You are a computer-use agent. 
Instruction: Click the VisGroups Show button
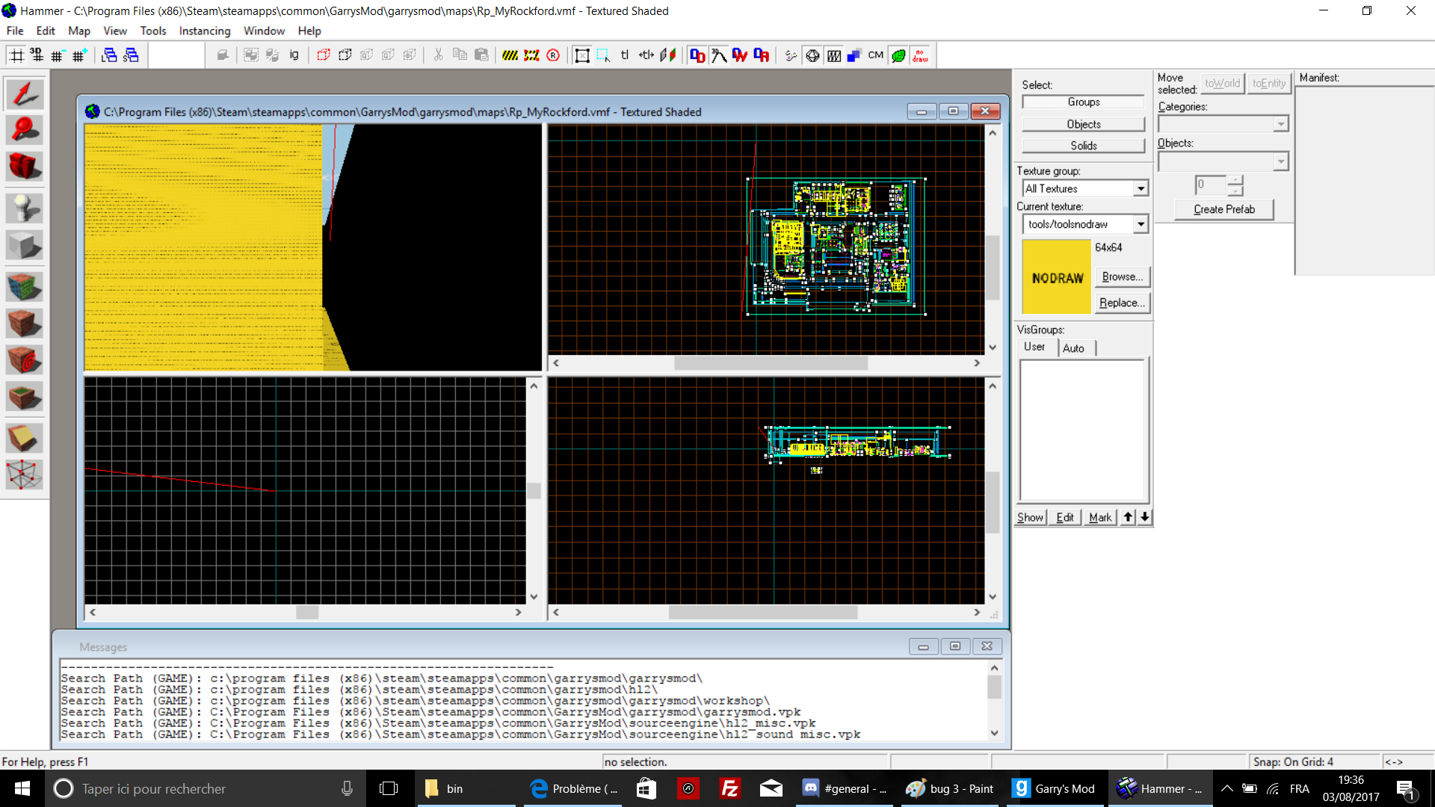click(1030, 517)
